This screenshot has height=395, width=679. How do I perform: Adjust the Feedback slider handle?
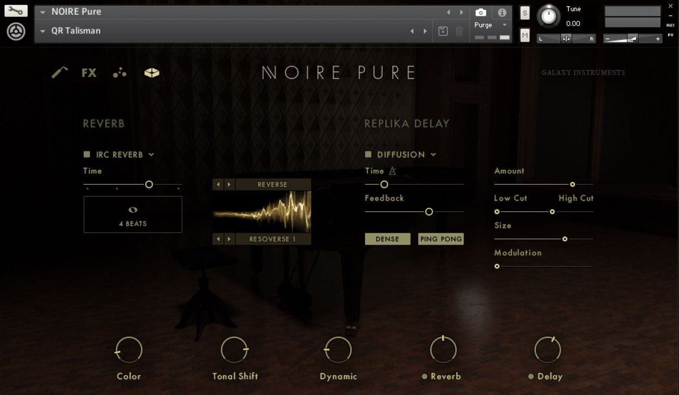point(429,211)
